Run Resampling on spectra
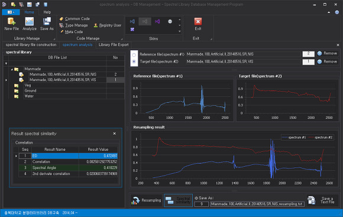 [x=146, y=200]
